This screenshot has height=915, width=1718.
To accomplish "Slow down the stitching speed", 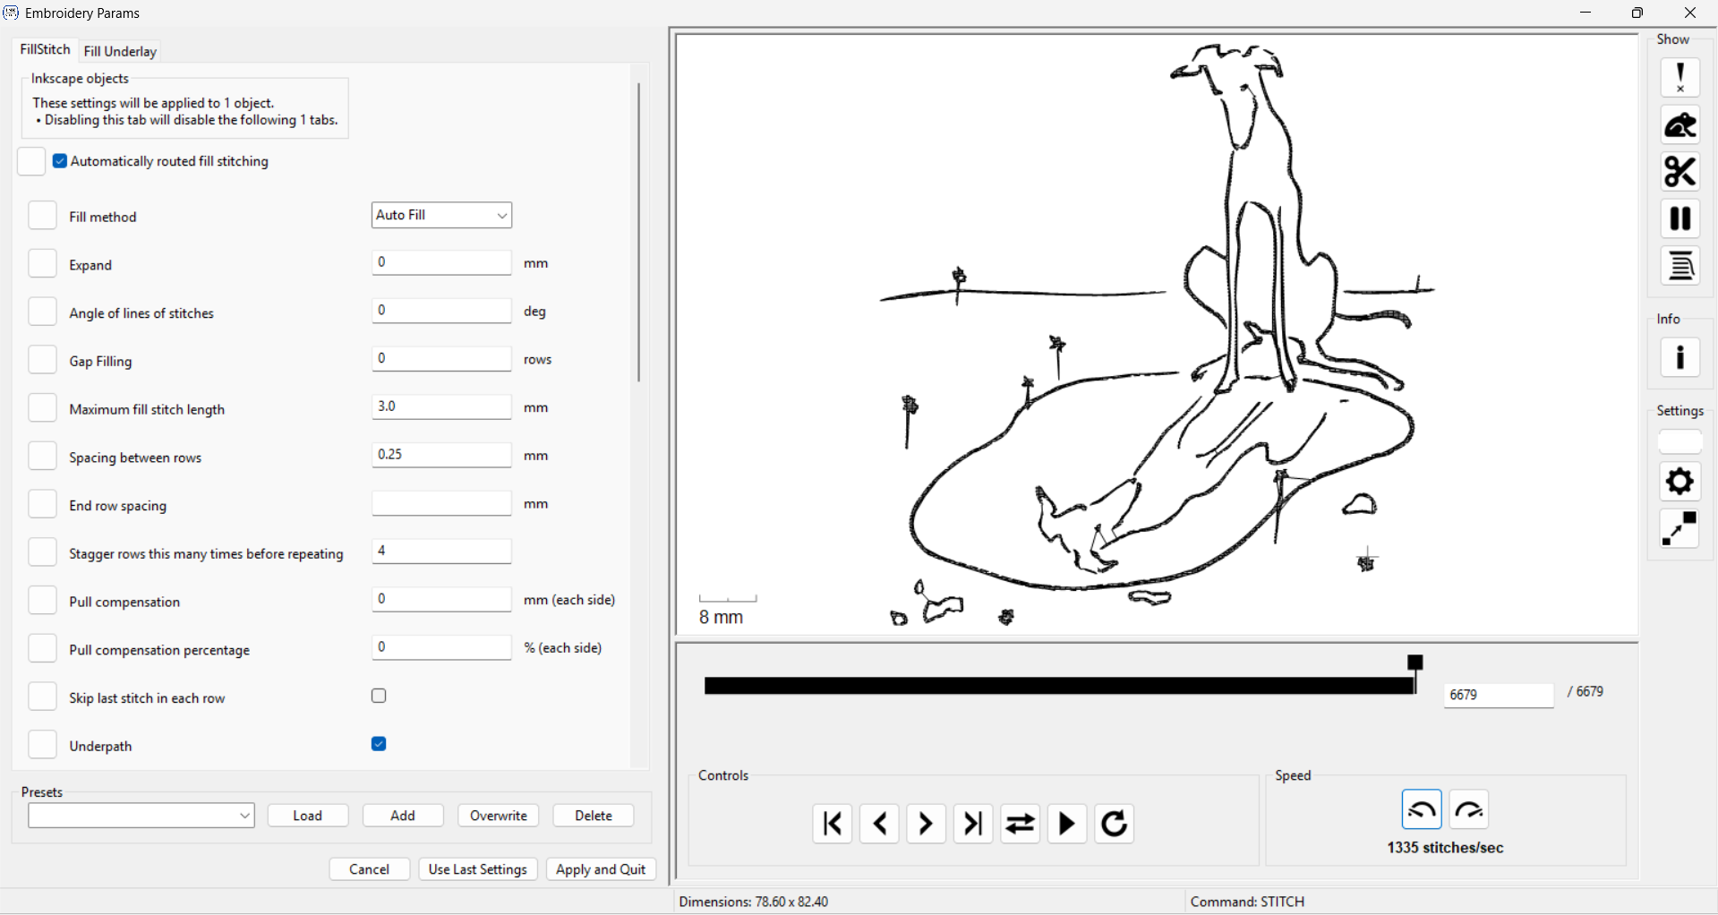I will pyautogui.click(x=1421, y=810).
